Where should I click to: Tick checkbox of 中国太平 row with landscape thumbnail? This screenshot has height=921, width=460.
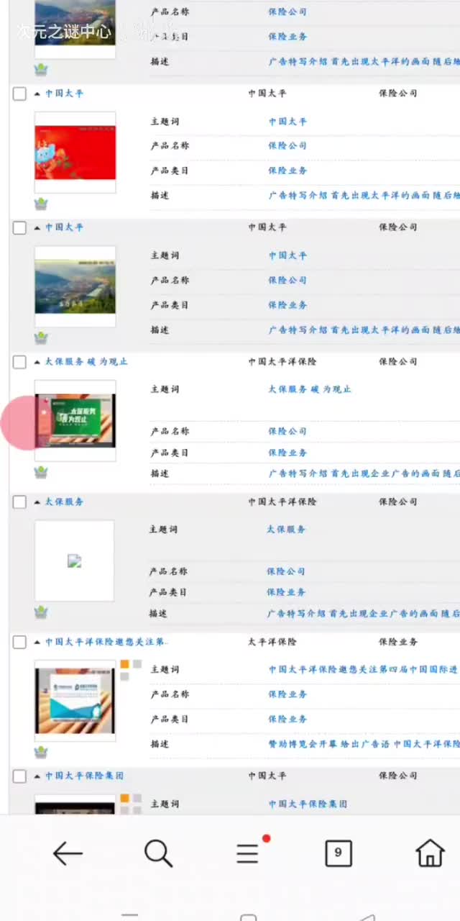(x=19, y=227)
